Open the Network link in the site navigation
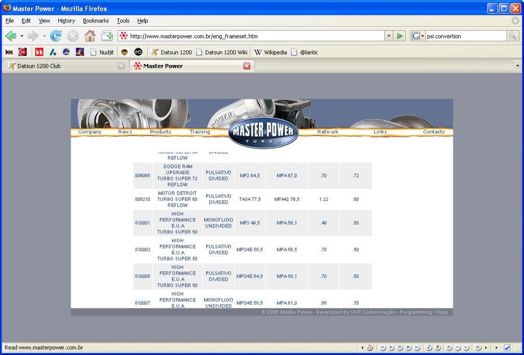Image resolution: width=524 pixels, height=355 pixels. 328,132
